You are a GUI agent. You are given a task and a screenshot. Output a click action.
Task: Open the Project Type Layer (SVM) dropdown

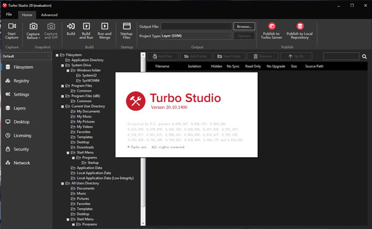197,36
